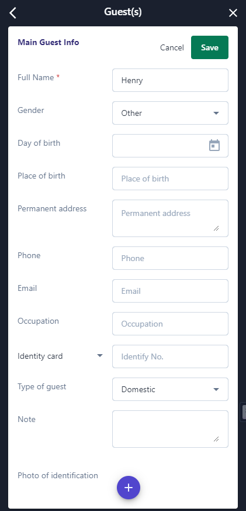
Task: Click the Occupation input field
Action: pos(170,324)
